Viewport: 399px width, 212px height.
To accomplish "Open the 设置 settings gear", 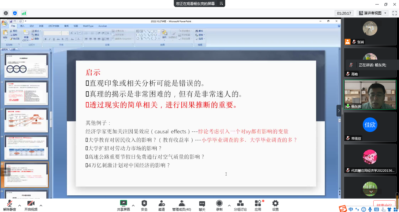I will click(275, 205).
